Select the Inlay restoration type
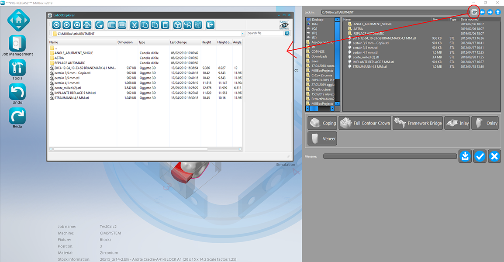This screenshot has height=262, width=504. coord(457,123)
